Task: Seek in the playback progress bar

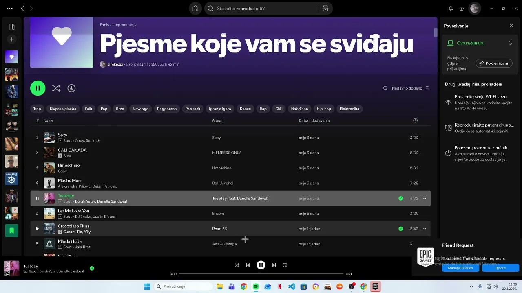Action: [261, 274]
